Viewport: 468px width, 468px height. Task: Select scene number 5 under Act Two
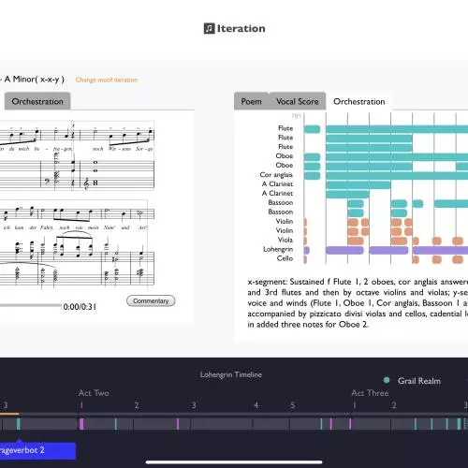tap(293, 405)
